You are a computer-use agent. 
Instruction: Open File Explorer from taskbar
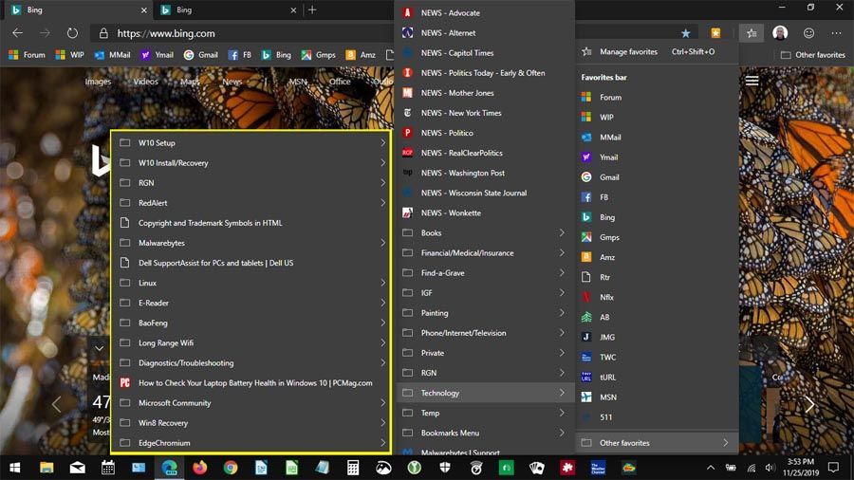click(46, 468)
